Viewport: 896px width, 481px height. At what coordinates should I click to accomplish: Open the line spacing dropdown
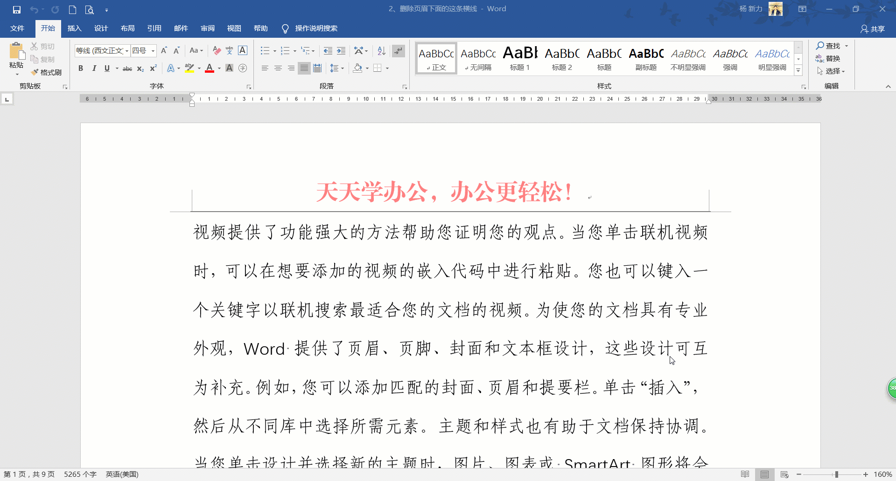tap(337, 68)
